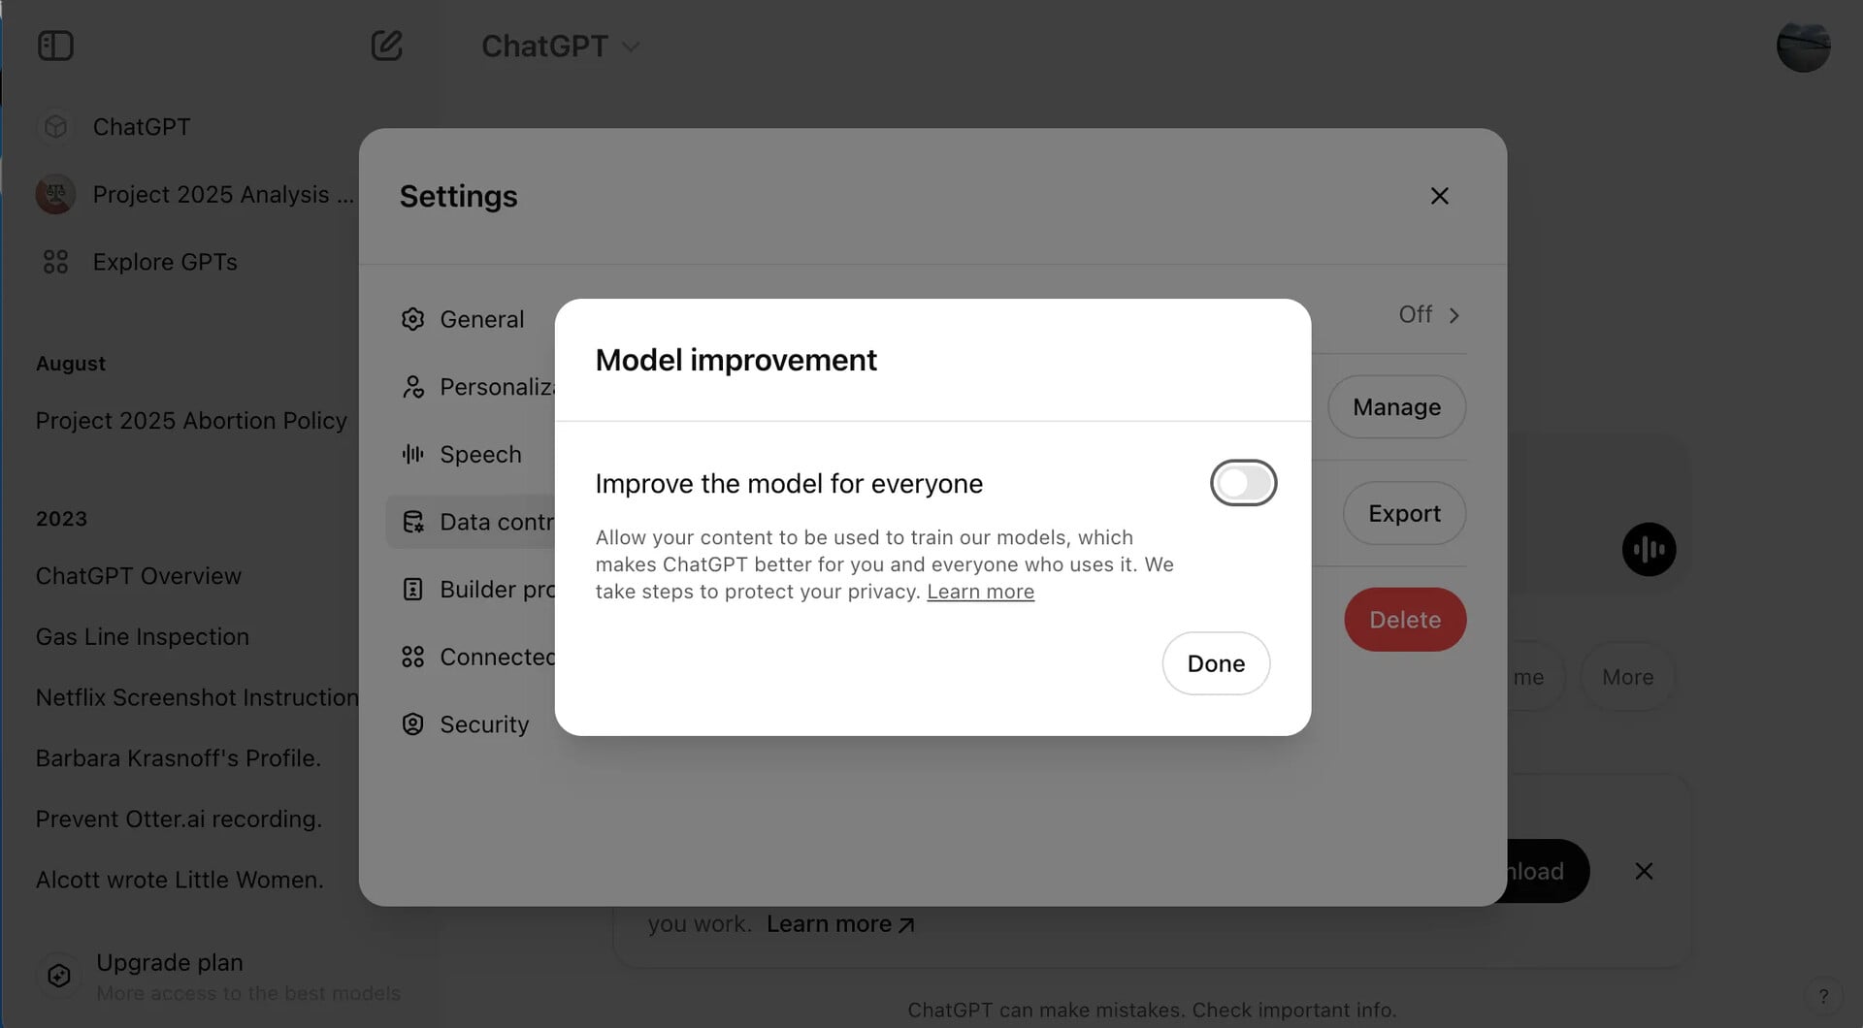This screenshot has height=1028, width=1863.
Task: Click the red Delete button
Action: [1404, 620]
